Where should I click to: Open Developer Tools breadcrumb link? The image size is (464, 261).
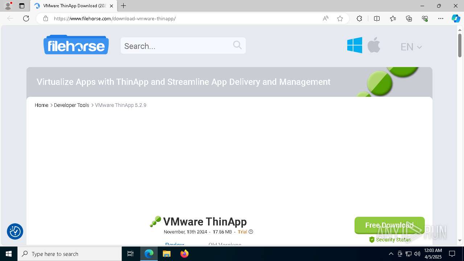point(71,105)
